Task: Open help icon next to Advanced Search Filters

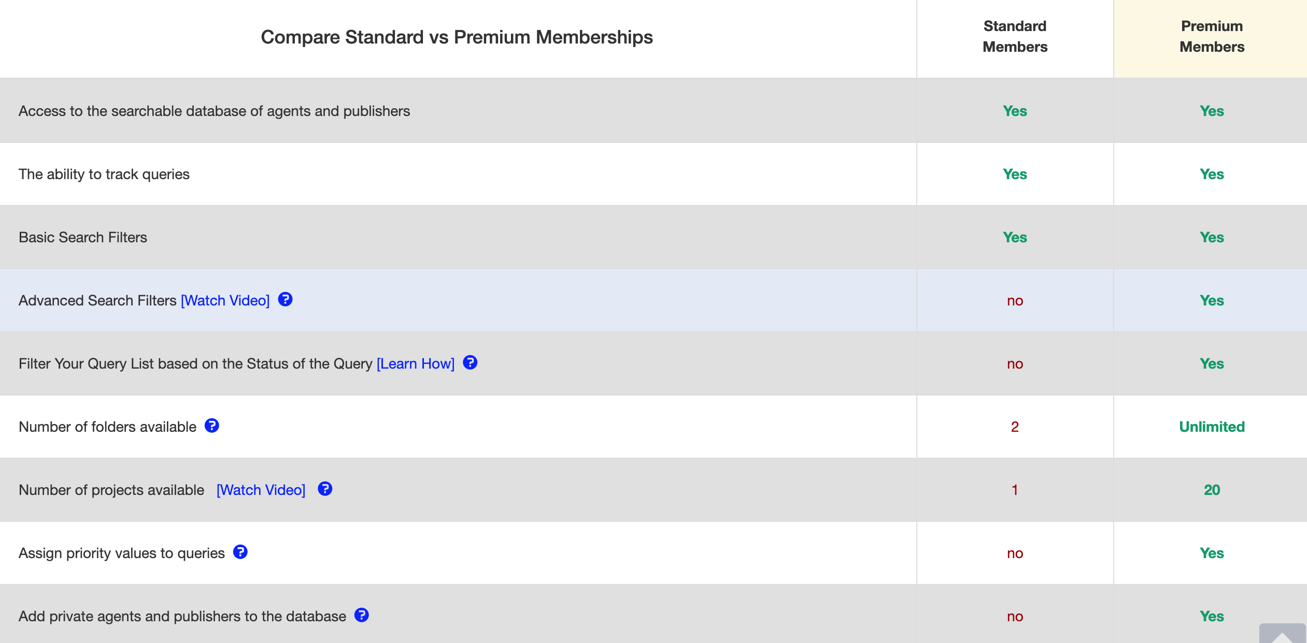Action: tap(286, 299)
